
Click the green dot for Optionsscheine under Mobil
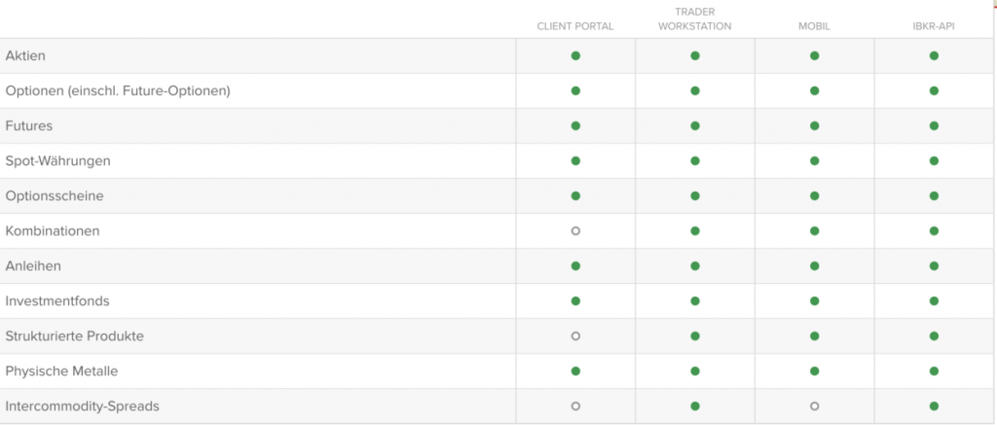(x=815, y=195)
